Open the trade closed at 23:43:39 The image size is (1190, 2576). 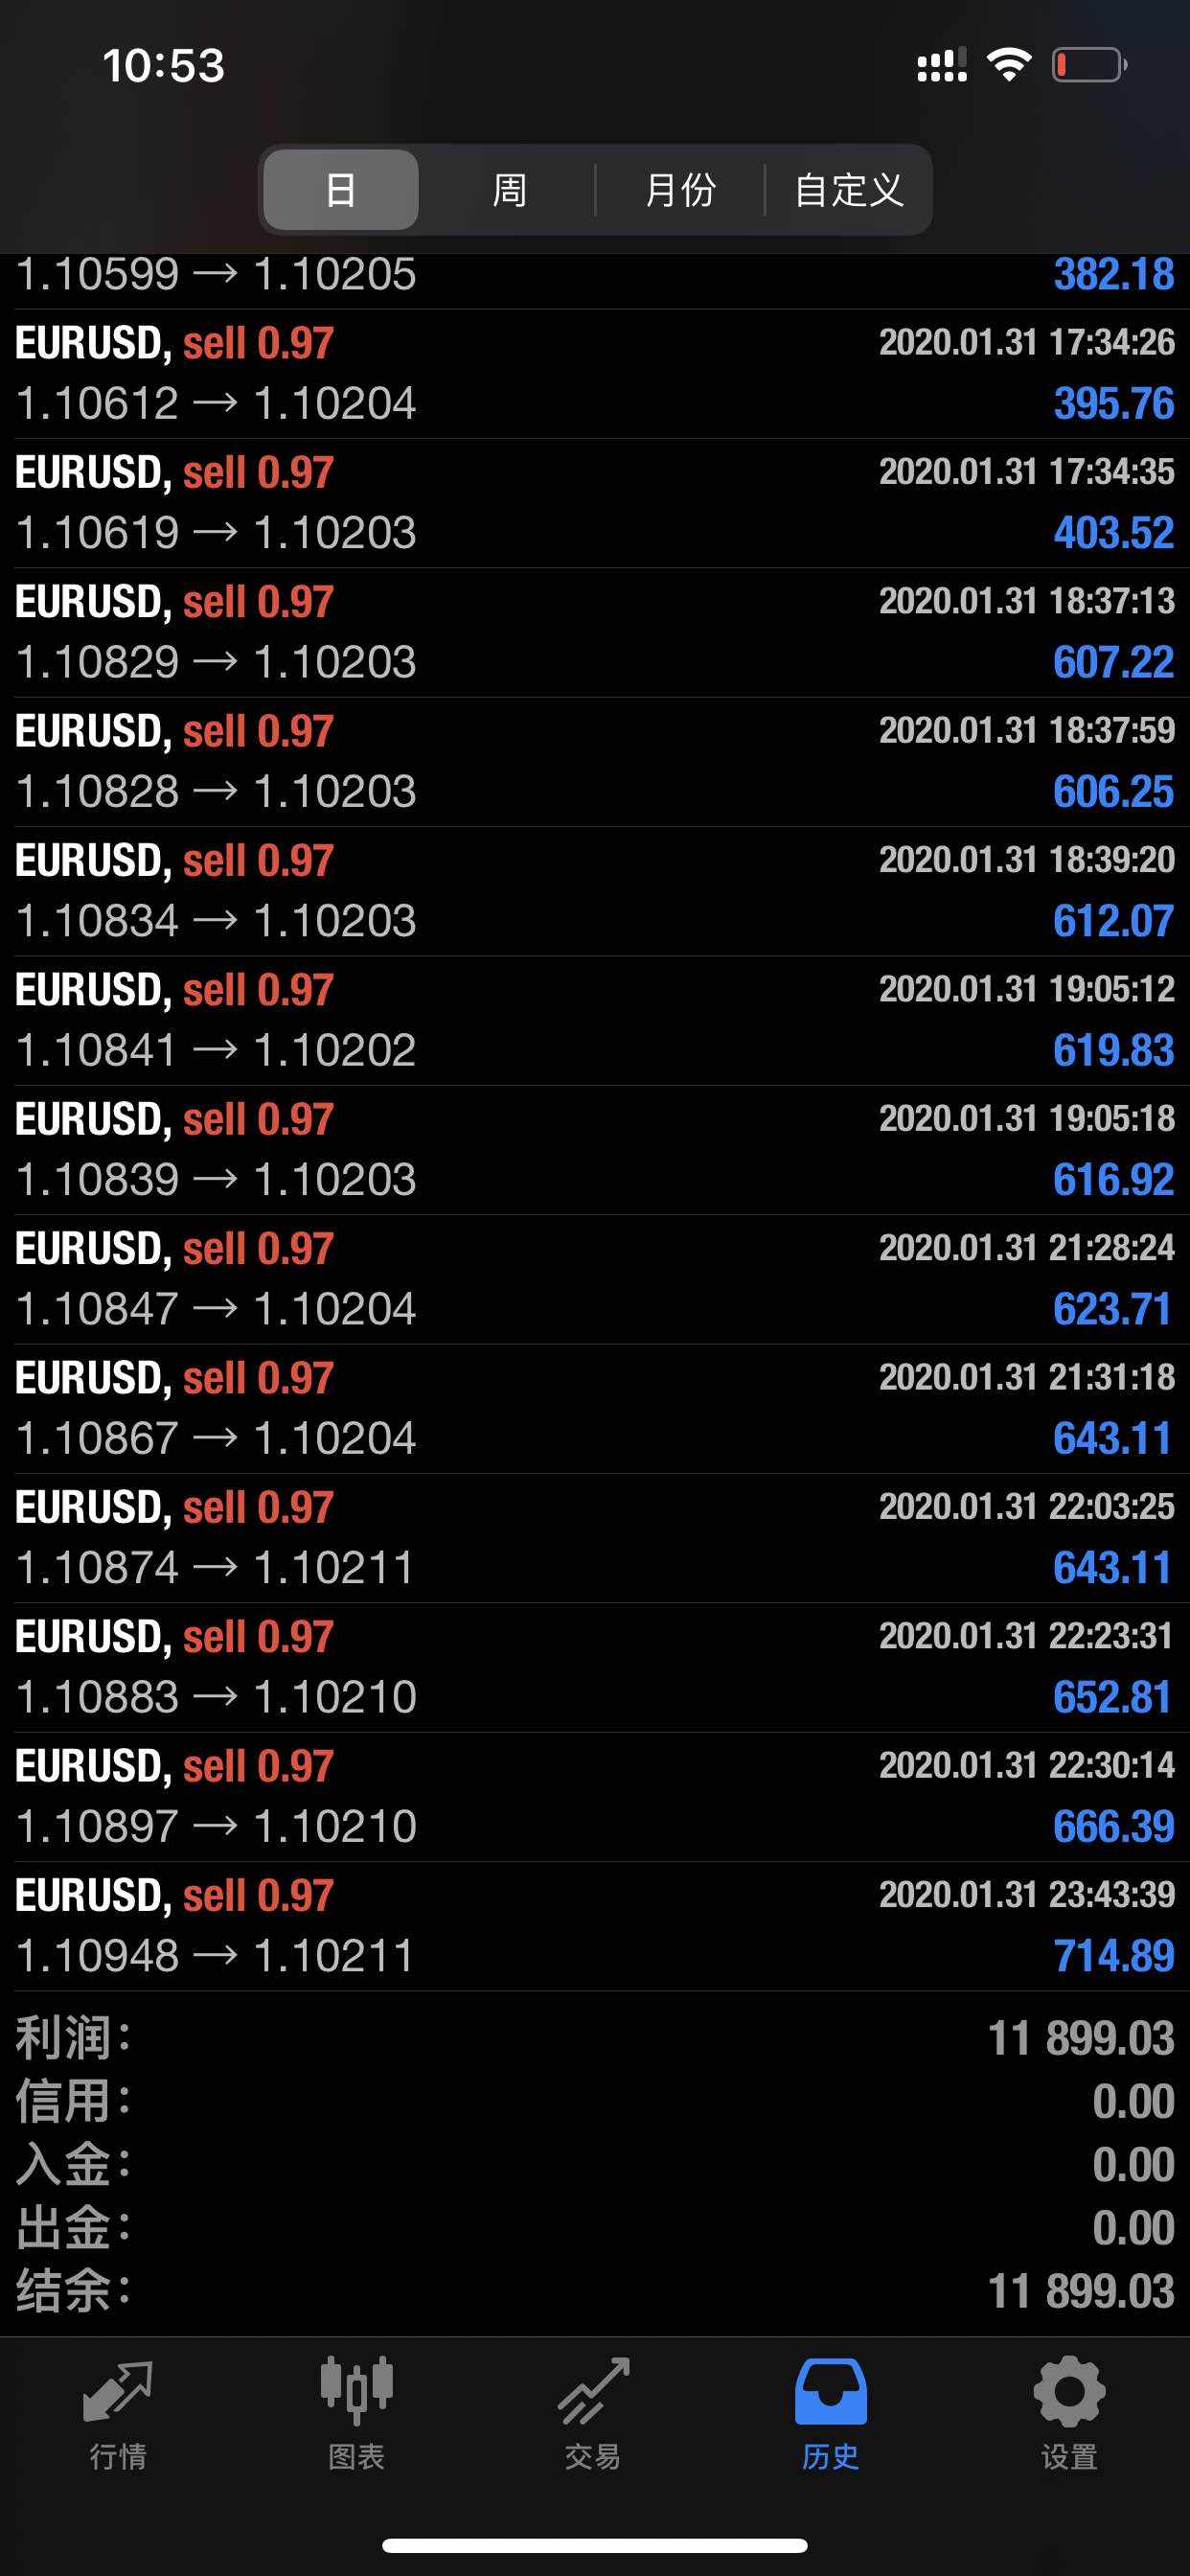tap(594, 1926)
